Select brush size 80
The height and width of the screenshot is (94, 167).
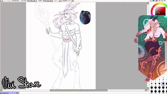(159, 92)
